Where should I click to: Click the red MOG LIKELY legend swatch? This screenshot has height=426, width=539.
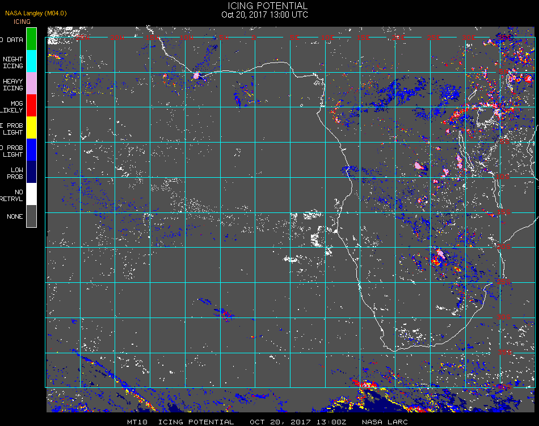[x=31, y=106]
